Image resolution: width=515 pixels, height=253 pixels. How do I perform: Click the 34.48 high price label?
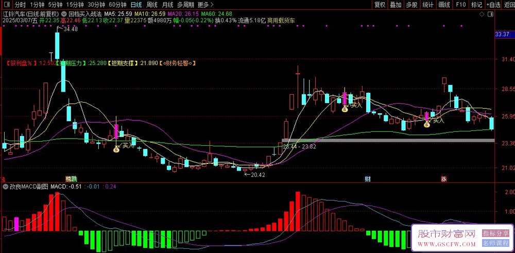(71, 29)
